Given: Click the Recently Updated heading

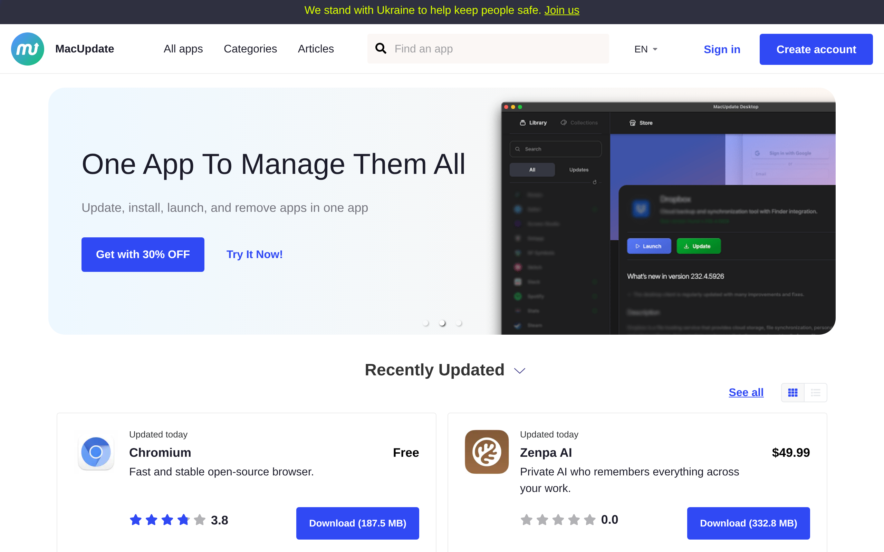Looking at the screenshot, I should tap(434, 370).
